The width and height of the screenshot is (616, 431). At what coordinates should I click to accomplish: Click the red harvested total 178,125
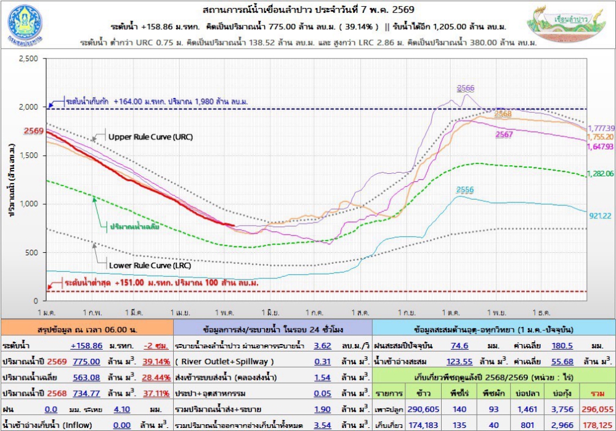(598, 425)
